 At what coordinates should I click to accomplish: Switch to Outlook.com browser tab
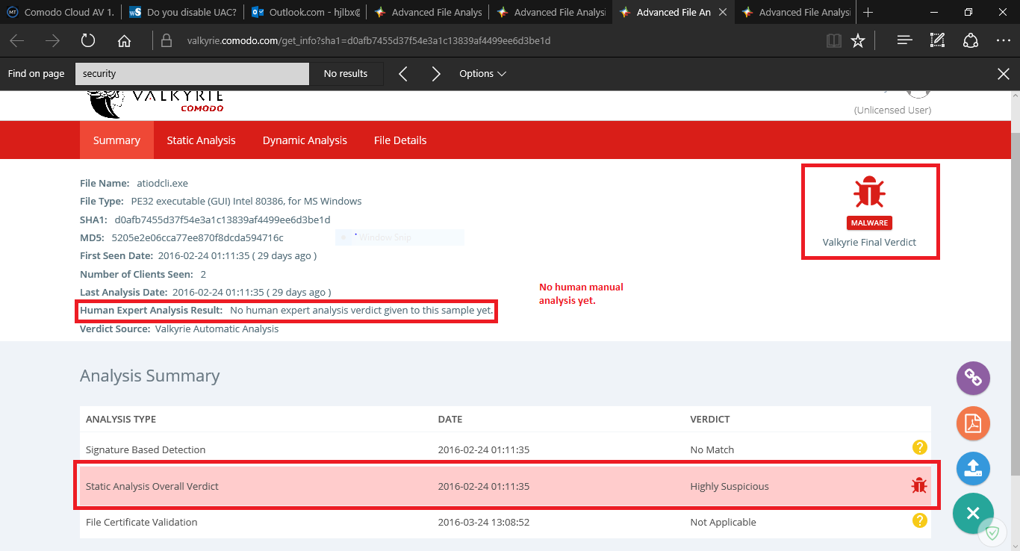point(305,12)
